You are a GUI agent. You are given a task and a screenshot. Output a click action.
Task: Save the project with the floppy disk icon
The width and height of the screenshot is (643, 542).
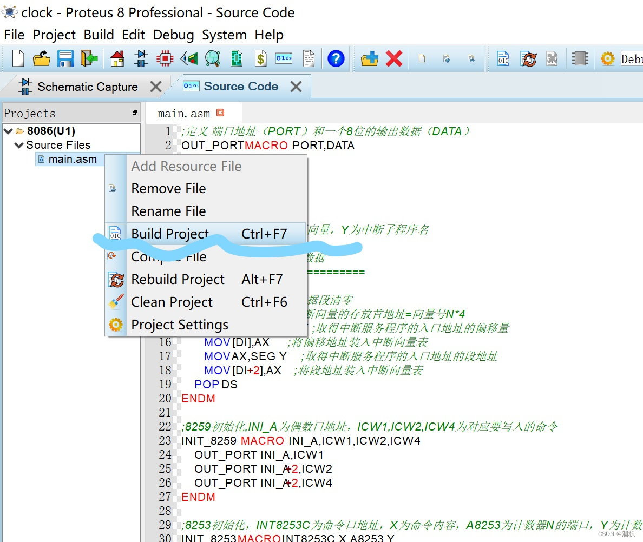point(65,58)
